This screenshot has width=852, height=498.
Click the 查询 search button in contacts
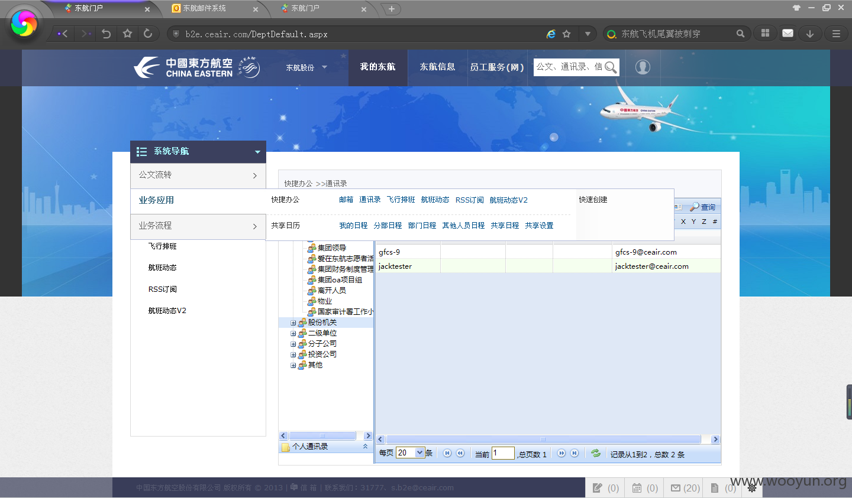coord(703,207)
